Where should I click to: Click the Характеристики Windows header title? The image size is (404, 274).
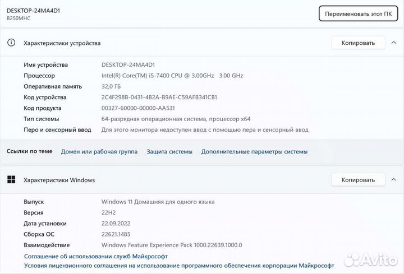pyautogui.click(x=59, y=180)
